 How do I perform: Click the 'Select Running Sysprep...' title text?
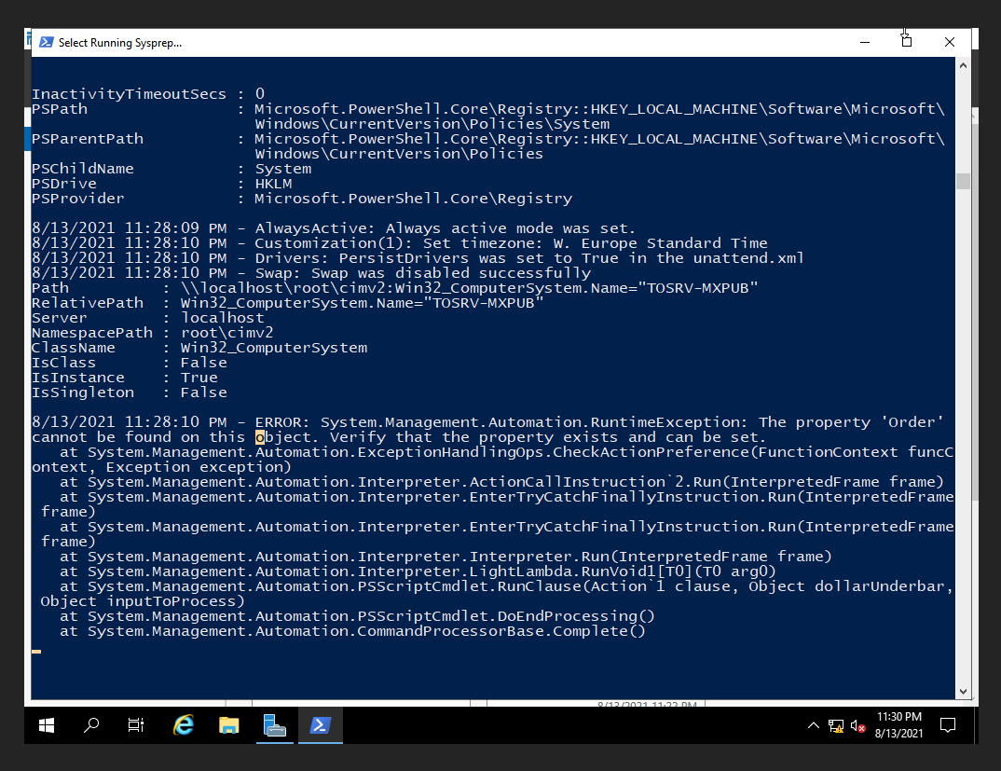(120, 43)
